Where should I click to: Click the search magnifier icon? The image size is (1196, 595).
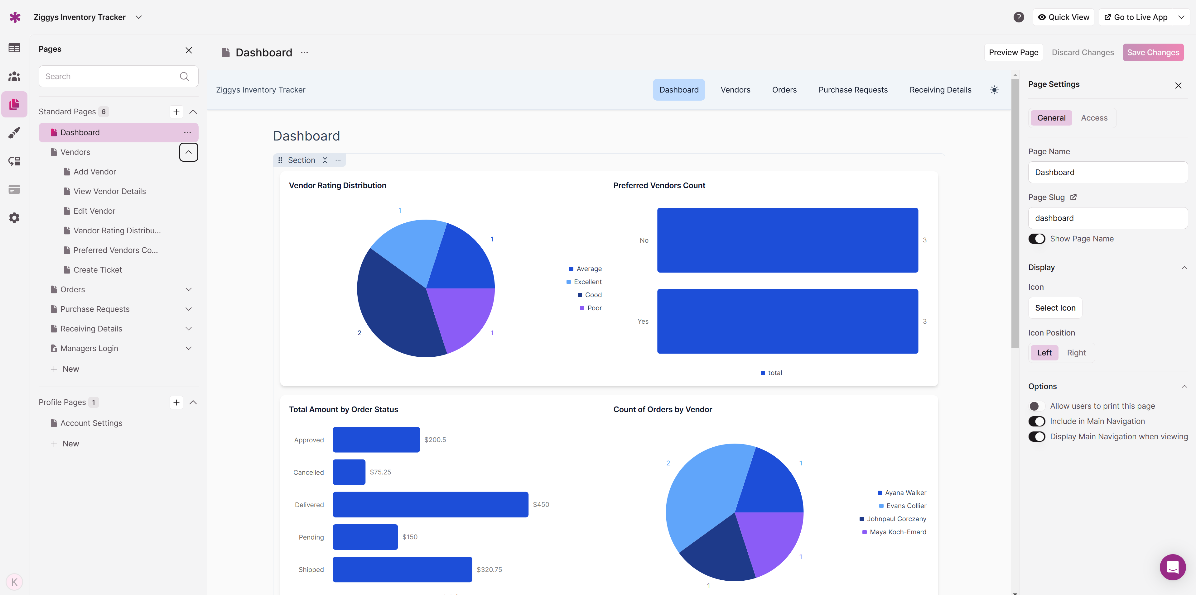(x=184, y=77)
